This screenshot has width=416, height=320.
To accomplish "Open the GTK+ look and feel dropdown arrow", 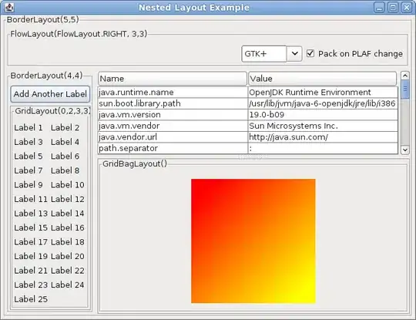I will pos(294,54).
